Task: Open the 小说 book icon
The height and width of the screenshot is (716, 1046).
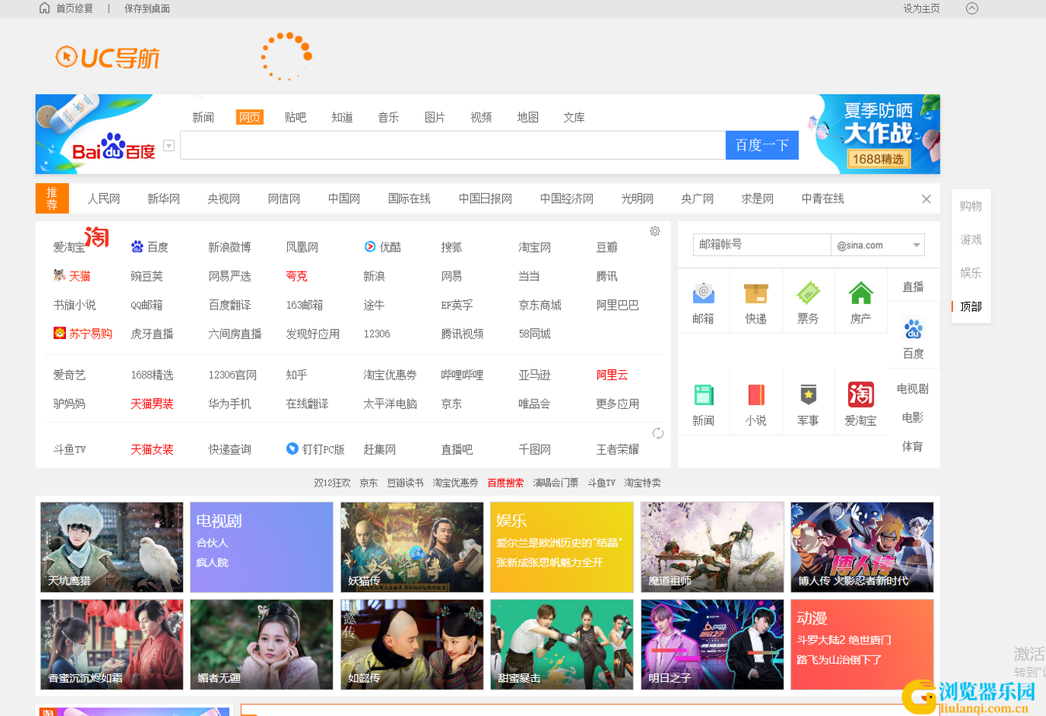Action: pyautogui.click(x=756, y=395)
